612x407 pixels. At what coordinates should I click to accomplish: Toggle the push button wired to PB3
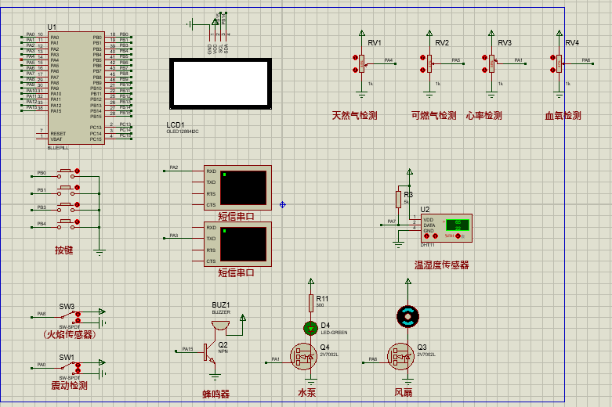click(78, 205)
